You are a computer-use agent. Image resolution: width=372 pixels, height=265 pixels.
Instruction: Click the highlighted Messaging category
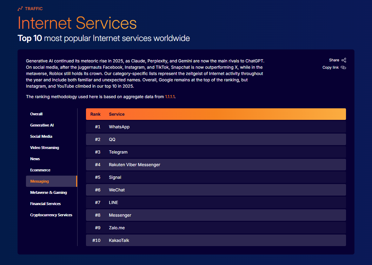coord(39,181)
